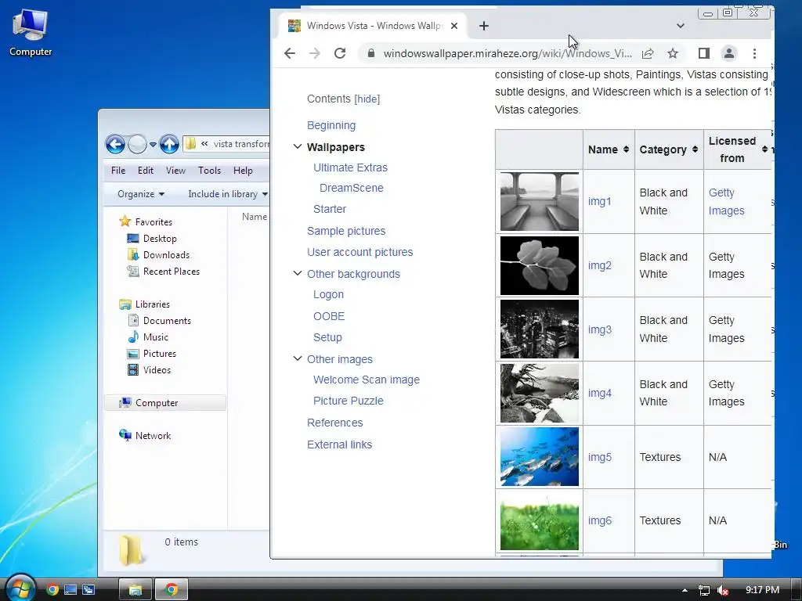
Task: Open img6 green grass thumbnail
Action: point(539,520)
